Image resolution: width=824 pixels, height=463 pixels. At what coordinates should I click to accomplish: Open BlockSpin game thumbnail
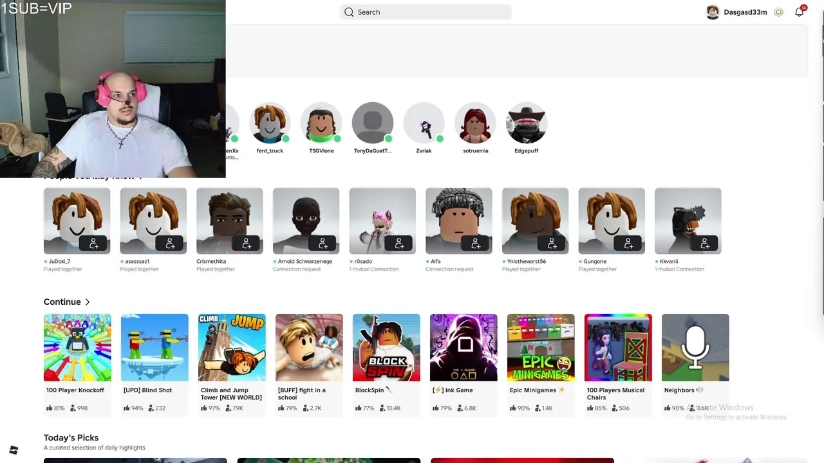[x=386, y=347]
